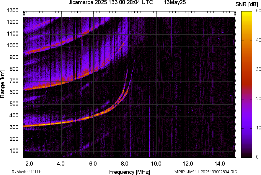The image size is (261, 175).
Task: Click the 'SNR [dB]' colorbar title
Action: (247, 4)
